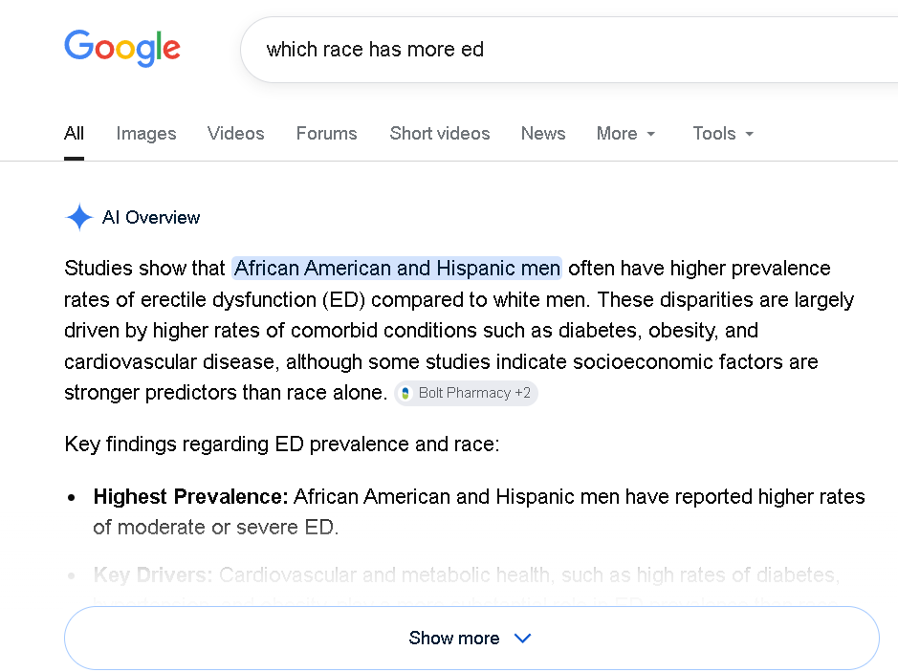
Task: Click the chevron beside Show more
Action: point(522,639)
